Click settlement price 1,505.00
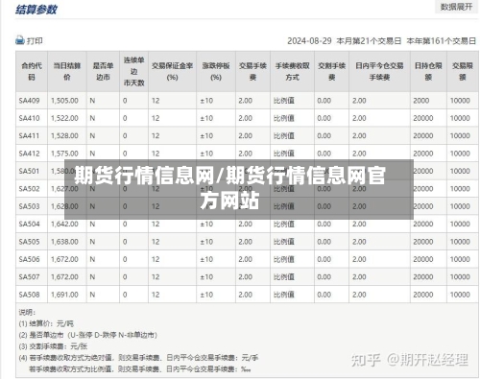This screenshot has width=480, height=379. coord(64,101)
